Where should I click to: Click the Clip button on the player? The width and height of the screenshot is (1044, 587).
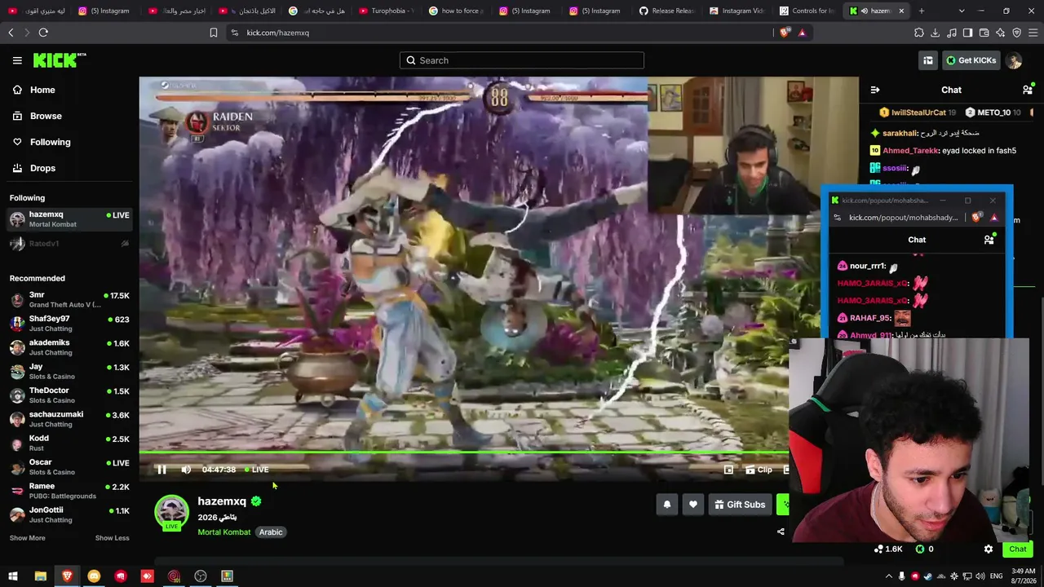coord(759,470)
